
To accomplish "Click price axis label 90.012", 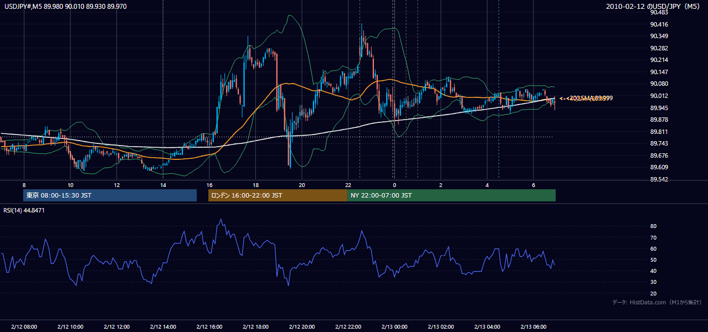I will click(x=659, y=96).
